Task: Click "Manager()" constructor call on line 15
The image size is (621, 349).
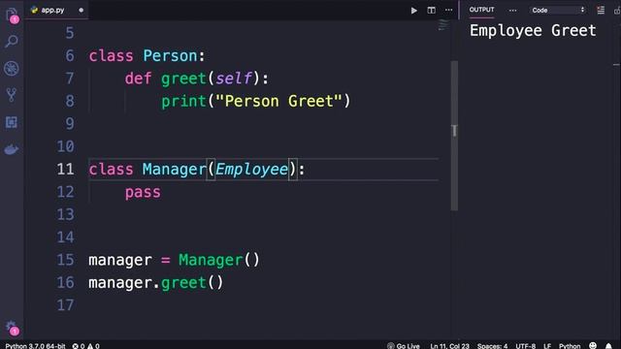Action: pos(219,260)
